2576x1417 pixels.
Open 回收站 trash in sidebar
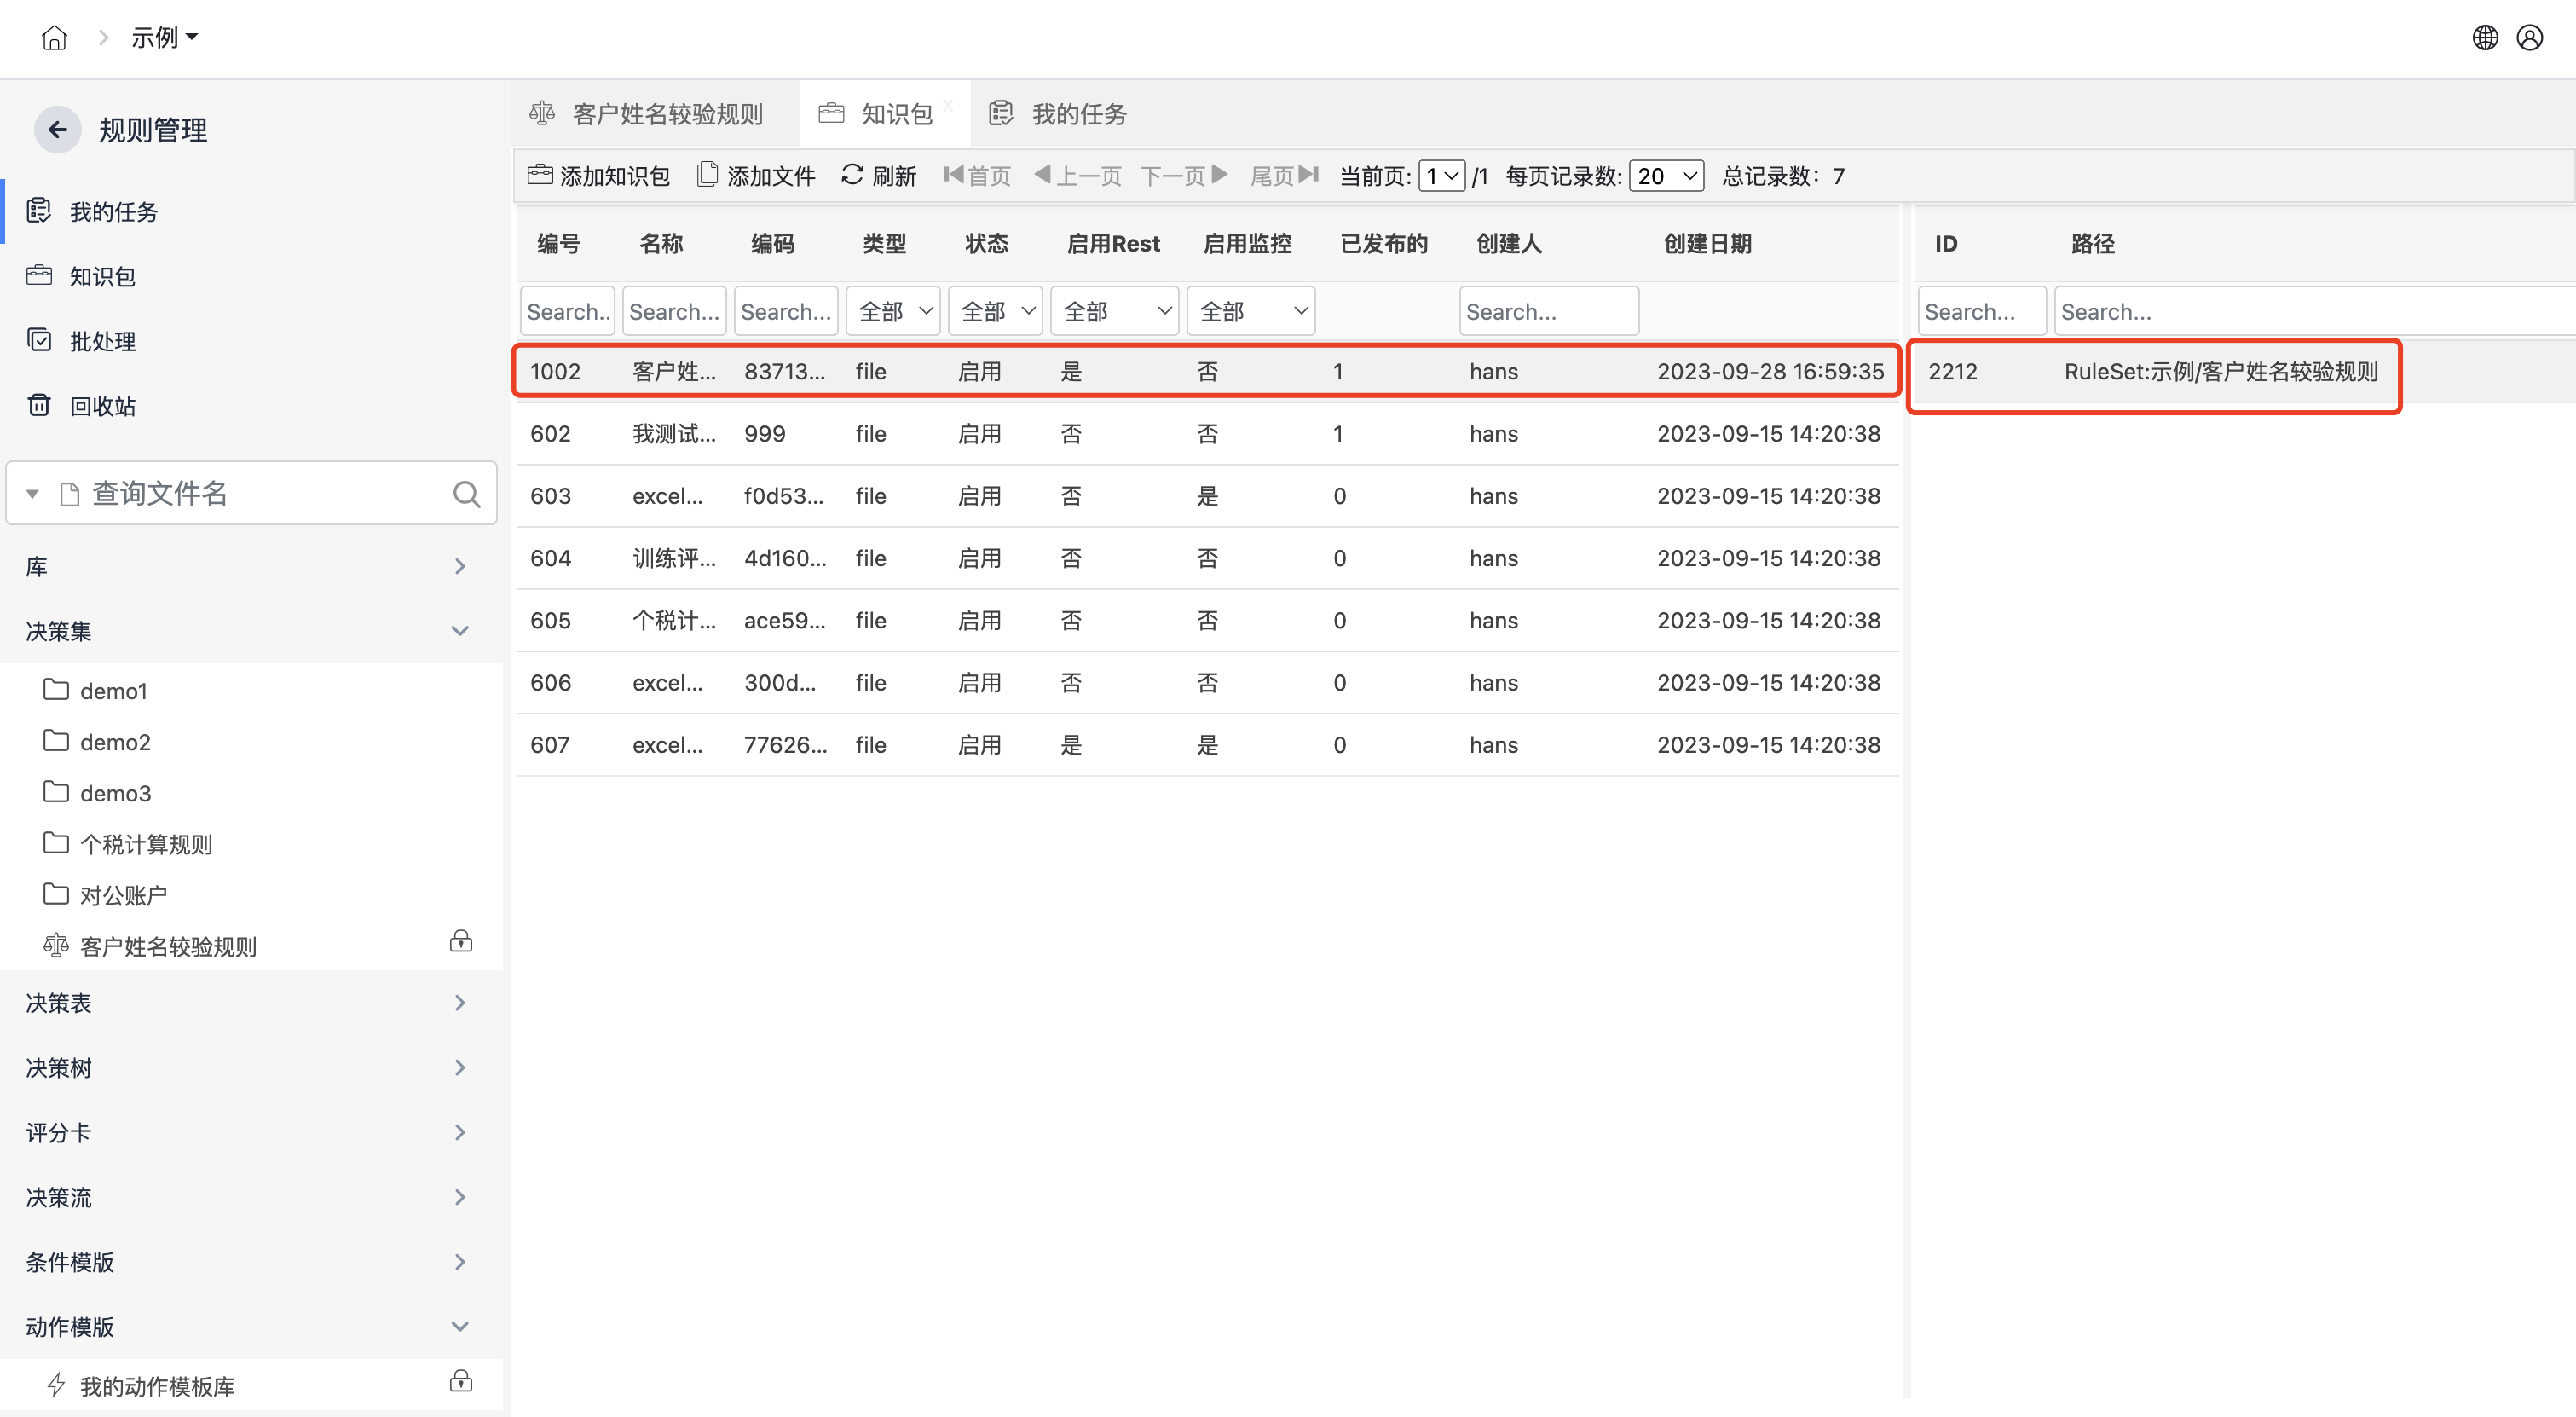pos(102,406)
